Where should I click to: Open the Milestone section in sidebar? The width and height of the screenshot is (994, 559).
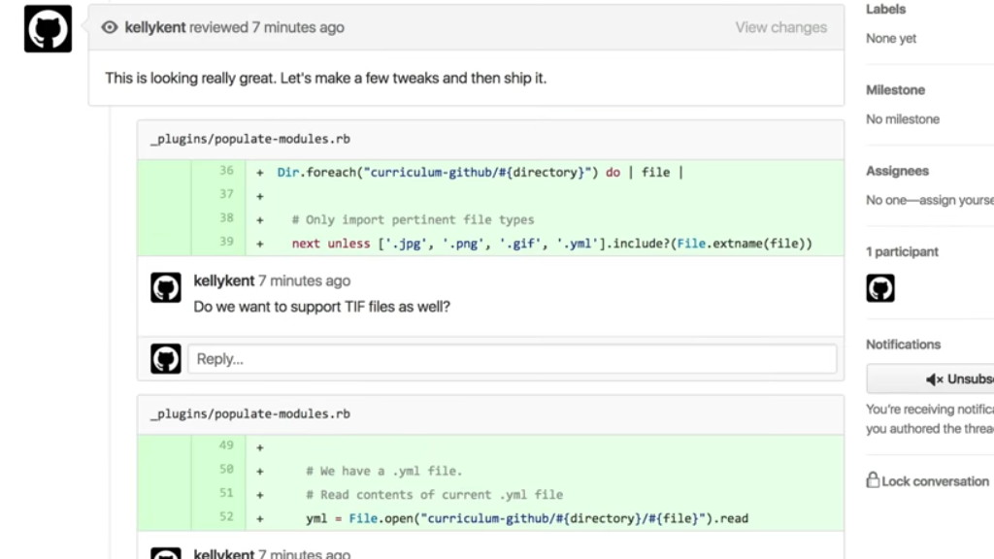click(895, 90)
